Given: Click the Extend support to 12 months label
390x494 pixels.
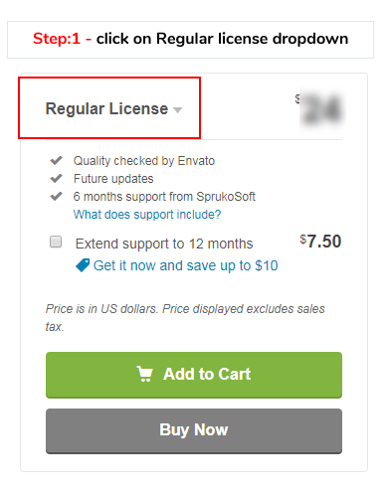Looking at the screenshot, I should [x=164, y=244].
